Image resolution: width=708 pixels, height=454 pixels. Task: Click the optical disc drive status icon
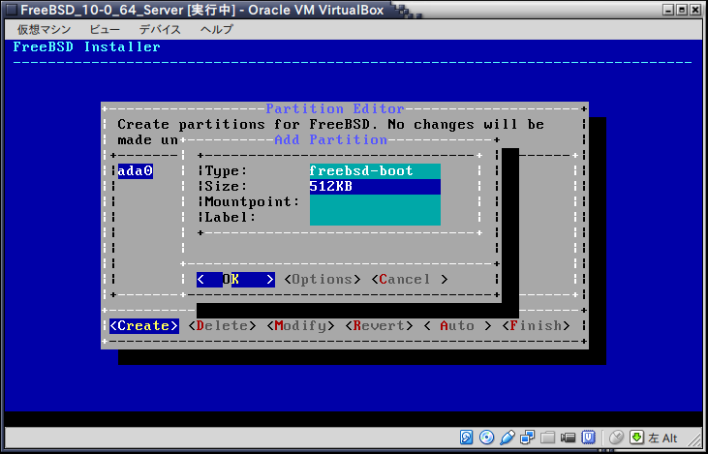[x=486, y=438]
